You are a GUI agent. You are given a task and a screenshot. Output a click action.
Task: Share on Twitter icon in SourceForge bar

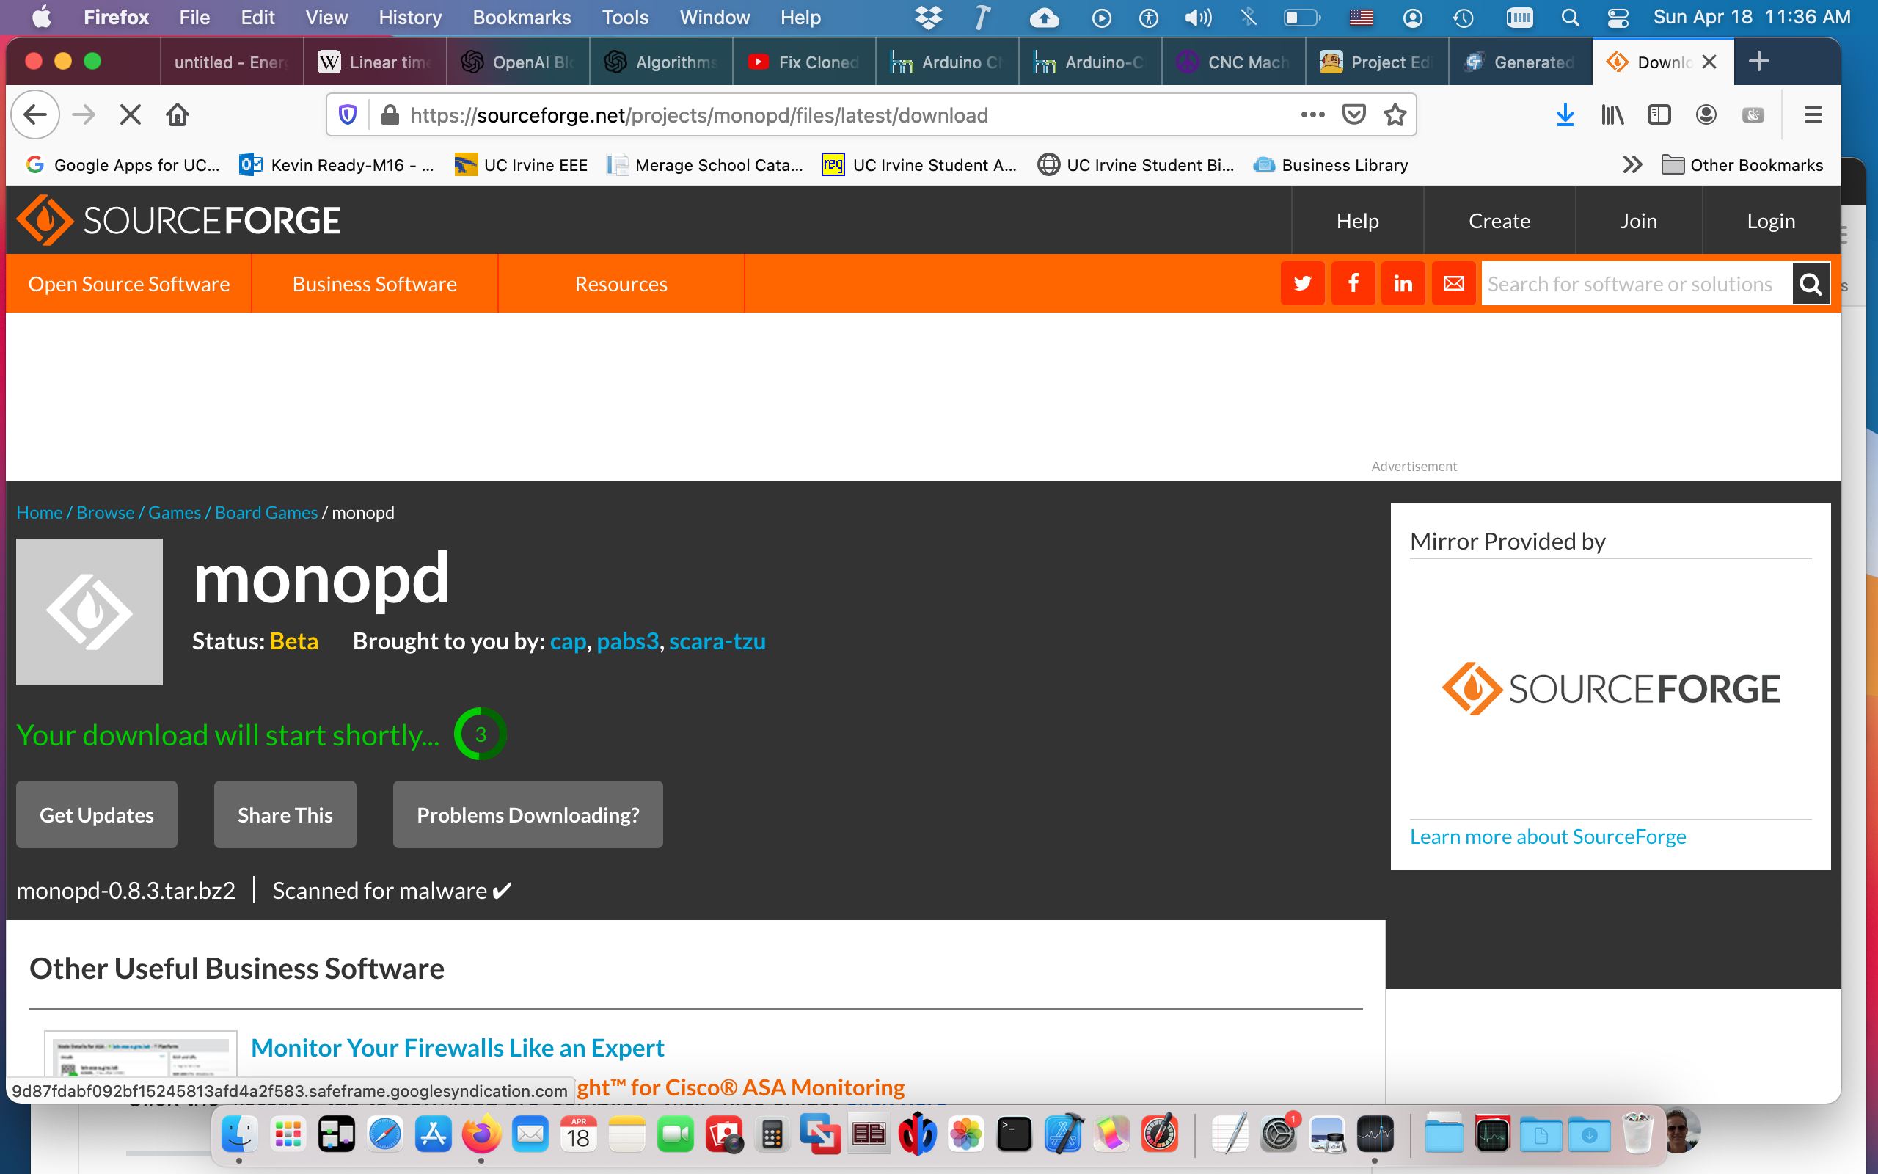pyautogui.click(x=1302, y=283)
